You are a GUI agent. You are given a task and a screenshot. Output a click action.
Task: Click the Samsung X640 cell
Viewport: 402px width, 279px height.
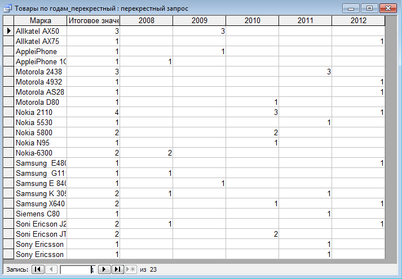coord(40,203)
